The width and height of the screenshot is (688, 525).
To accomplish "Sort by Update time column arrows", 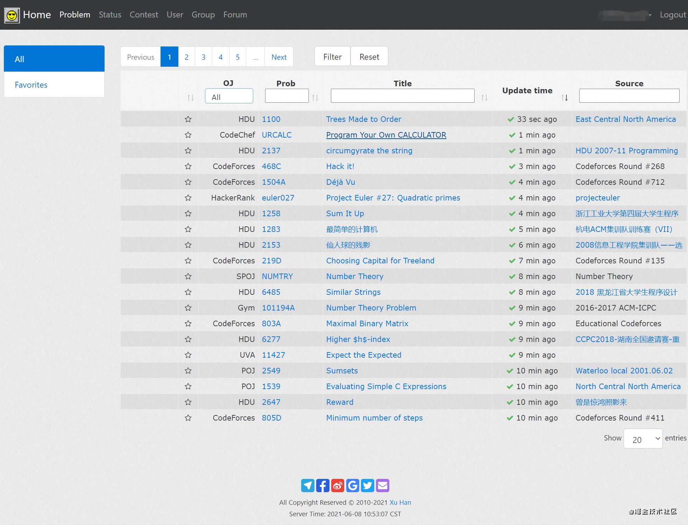I will [x=565, y=98].
